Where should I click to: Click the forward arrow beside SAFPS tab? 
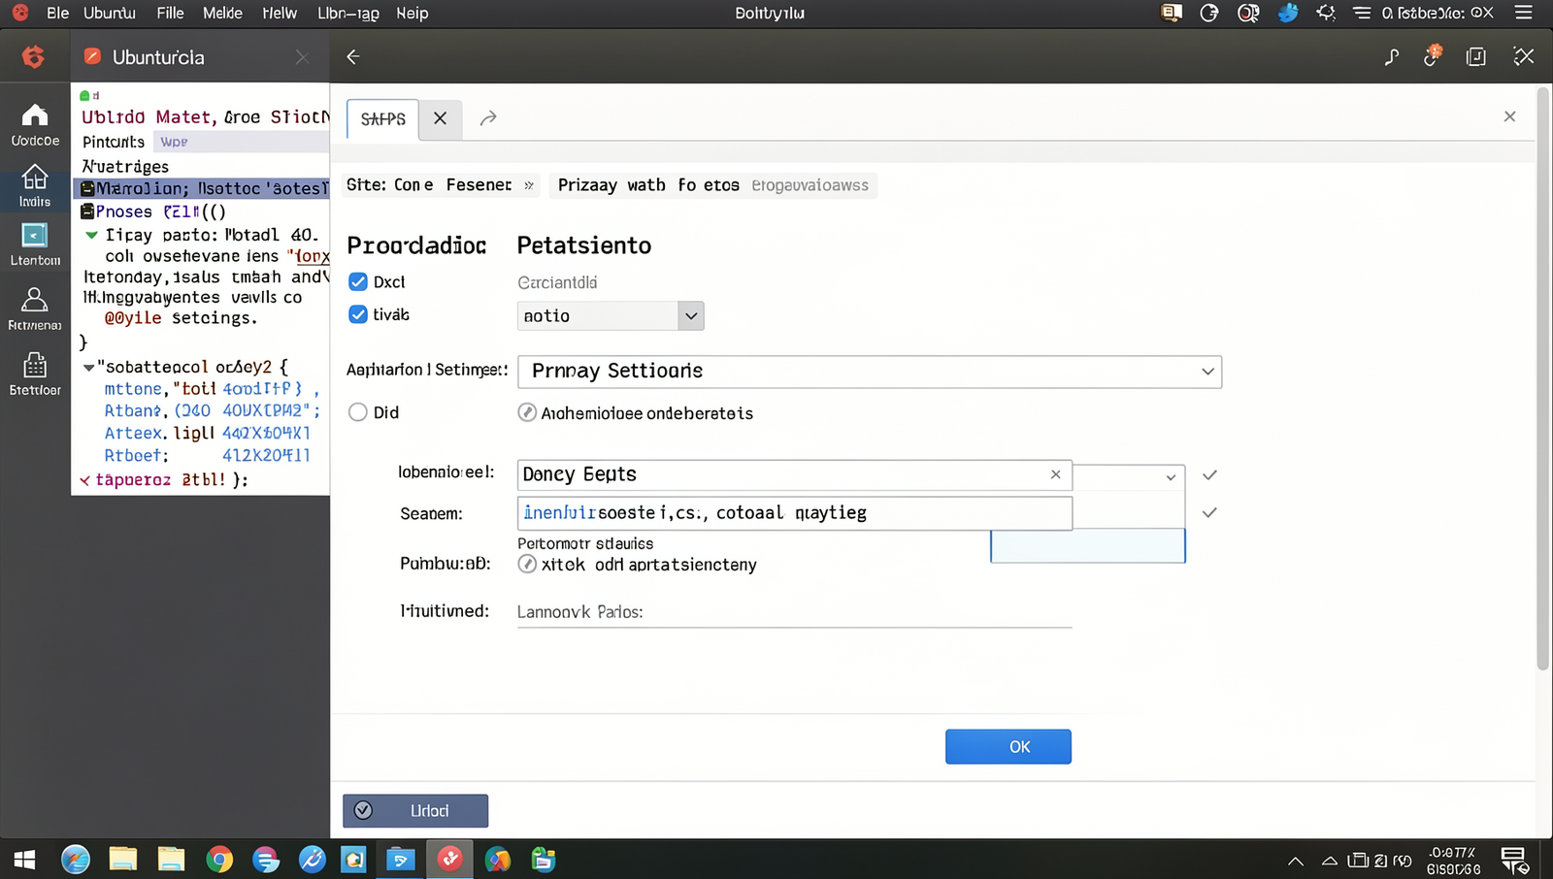coord(488,118)
